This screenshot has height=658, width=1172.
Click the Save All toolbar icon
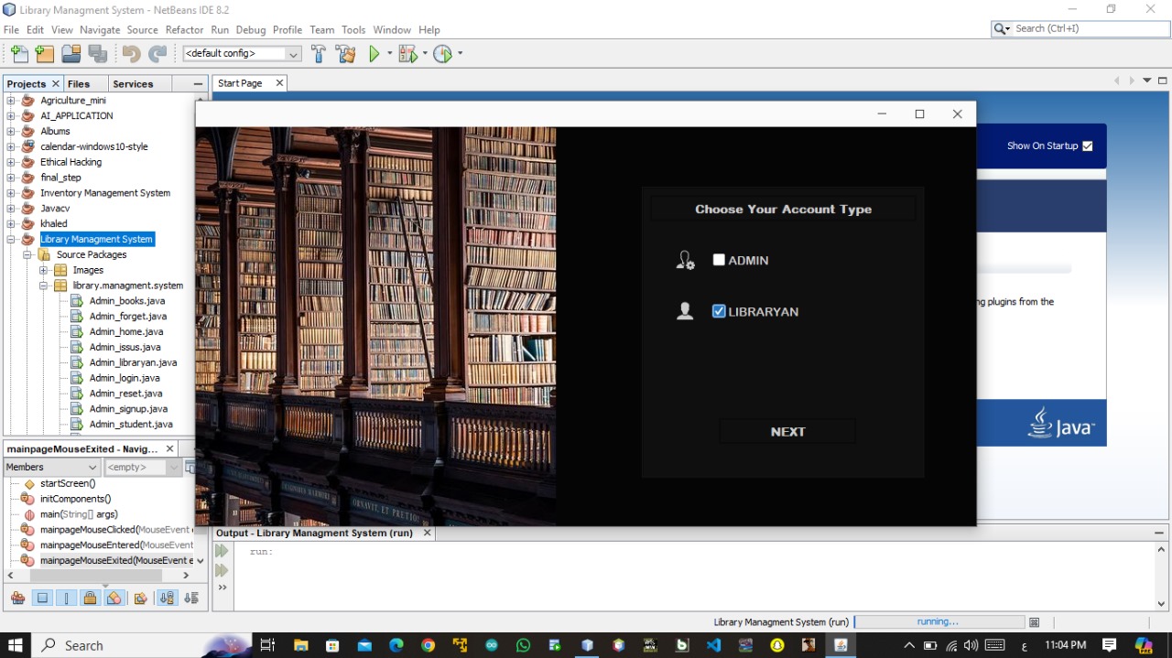pos(97,54)
